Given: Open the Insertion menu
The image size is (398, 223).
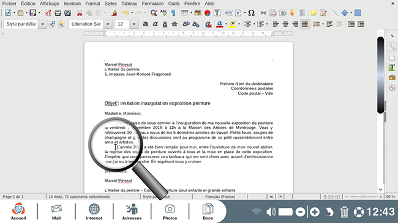Looking at the screenshot, I should pyautogui.click(x=72, y=4).
